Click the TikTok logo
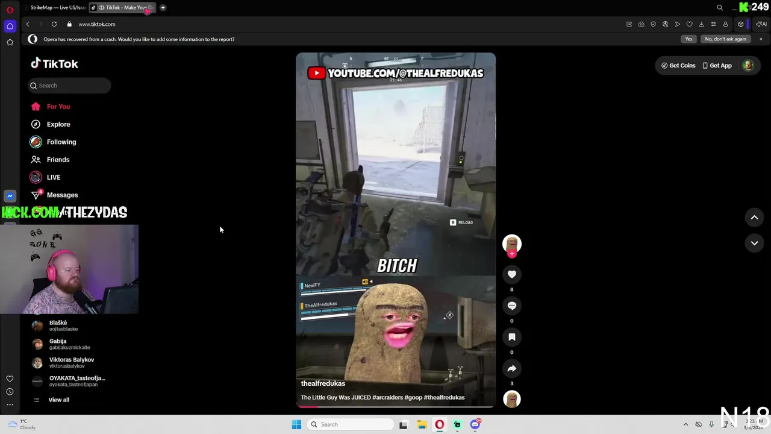The width and height of the screenshot is (771, 434). (x=54, y=63)
